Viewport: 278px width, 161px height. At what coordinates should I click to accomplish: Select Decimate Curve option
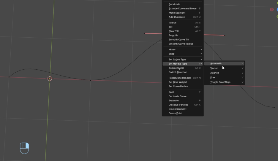tap(183, 96)
